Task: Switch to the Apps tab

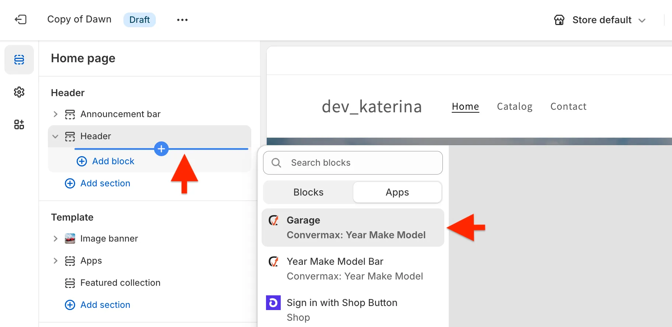Action: pos(397,192)
